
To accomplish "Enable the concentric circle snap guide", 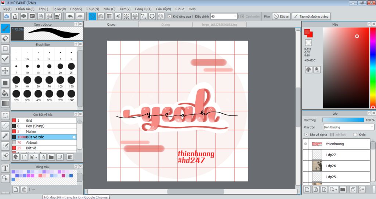I will pos(135,16).
